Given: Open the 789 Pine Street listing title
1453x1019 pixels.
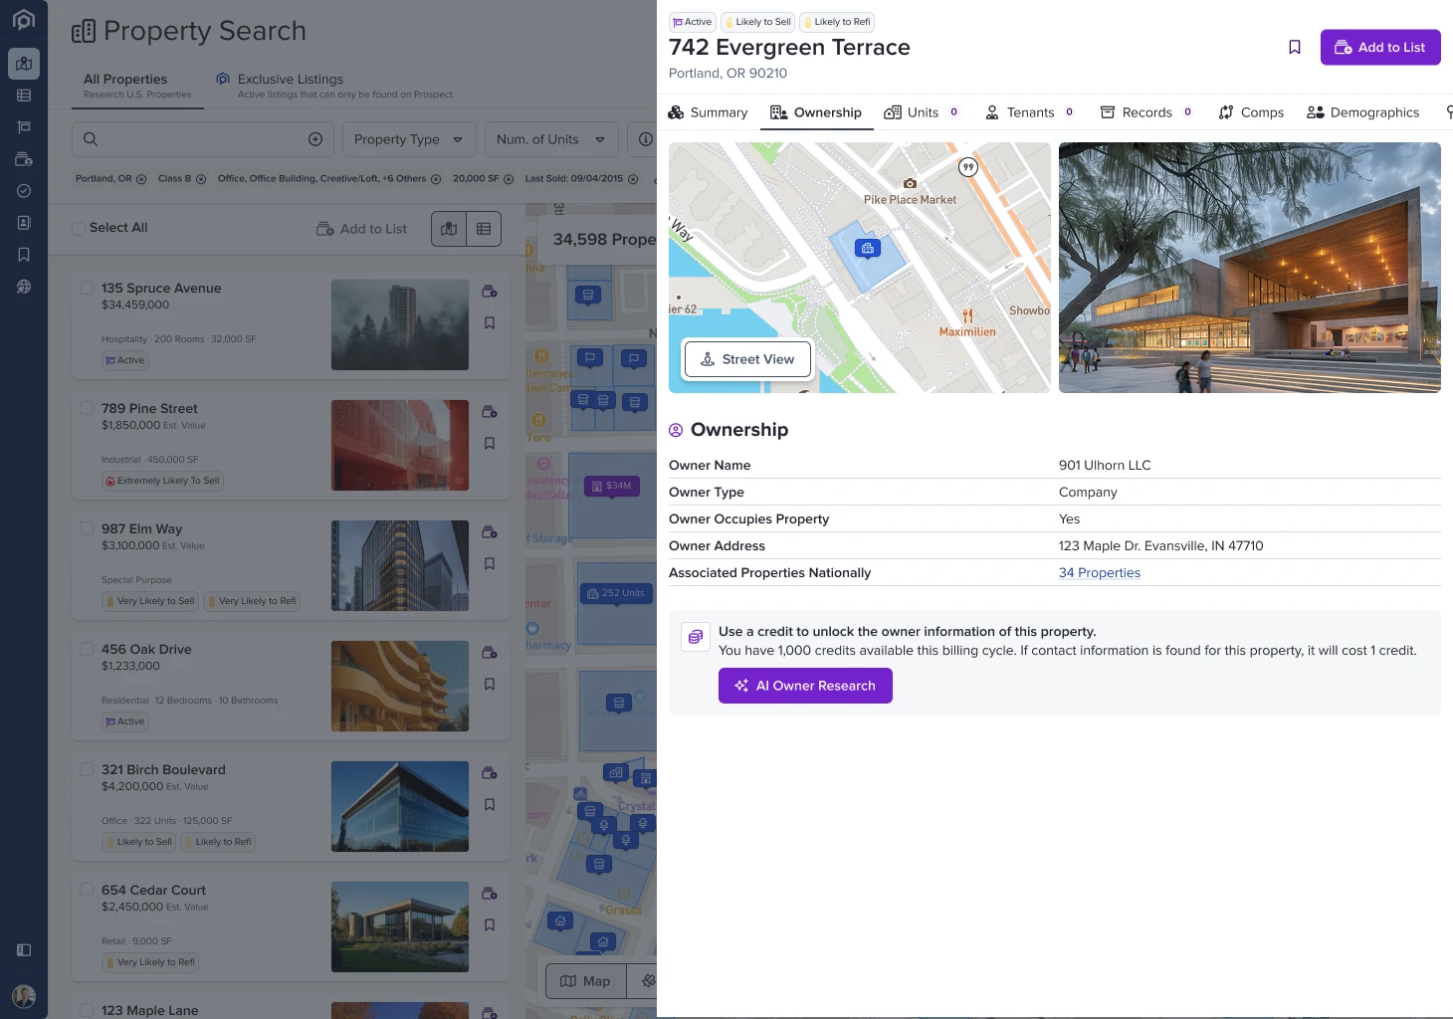Looking at the screenshot, I should pyautogui.click(x=149, y=408).
